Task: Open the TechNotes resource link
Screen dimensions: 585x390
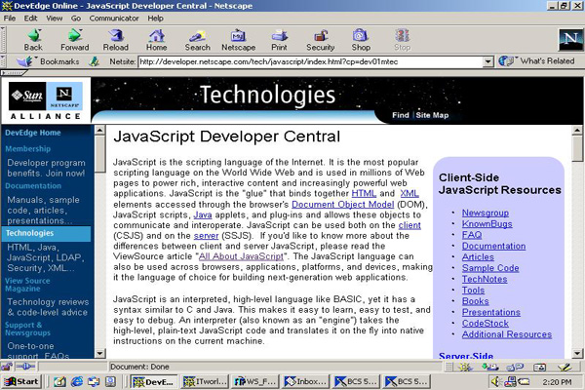Action: [x=485, y=279]
